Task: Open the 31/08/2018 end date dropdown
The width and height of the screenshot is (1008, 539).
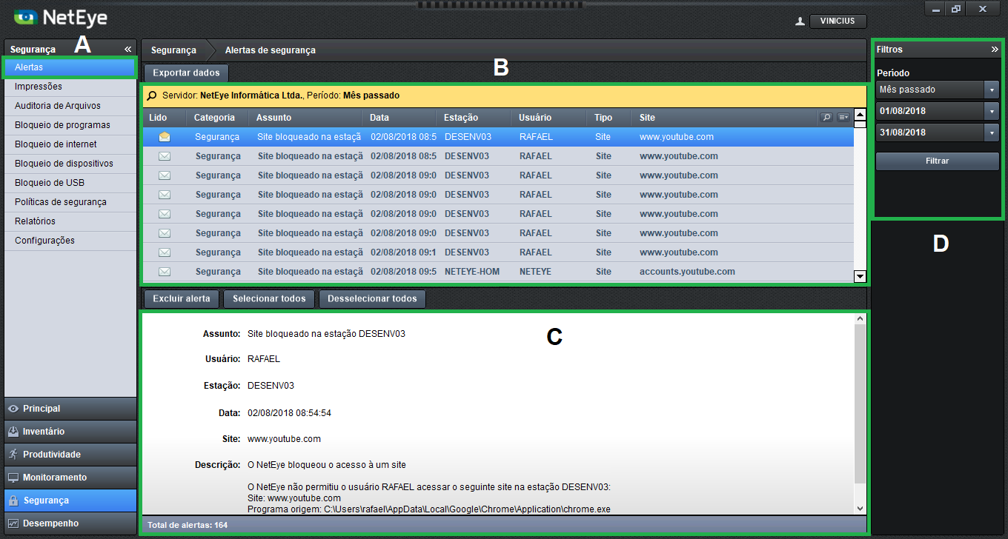Action: click(992, 133)
